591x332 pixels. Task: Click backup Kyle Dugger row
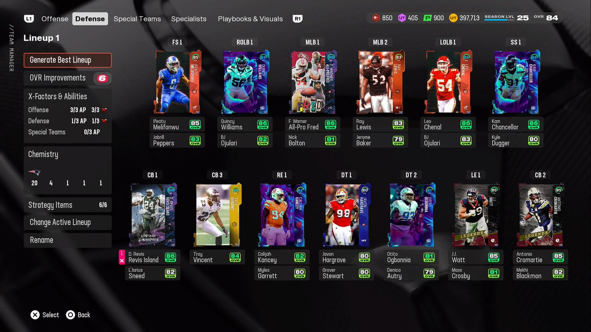coord(516,140)
